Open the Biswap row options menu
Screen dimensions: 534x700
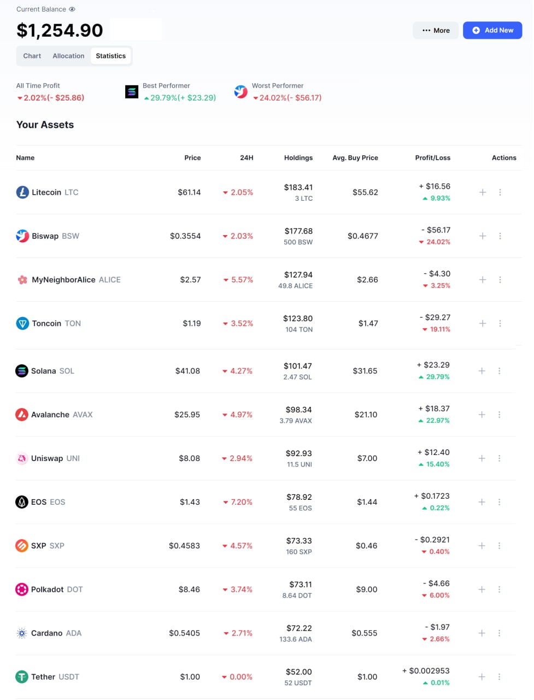(500, 236)
